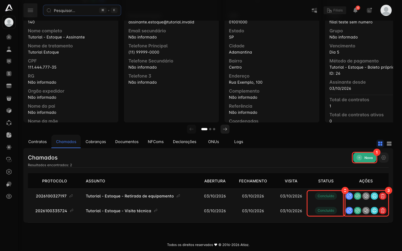Image resolution: width=402 pixels, height=251 pixels.
Task: Open the ONUs tab
Action: (214, 142)
